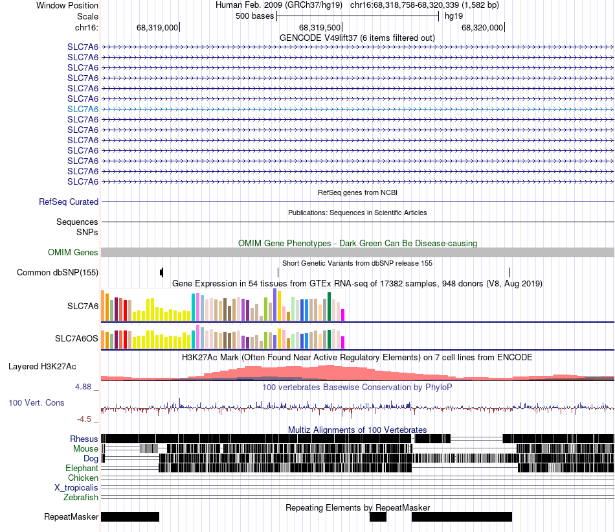Click 'Short Genetic Variants from dbSNP' title
The image size is (615, 532).
click(x=357, y=264)
